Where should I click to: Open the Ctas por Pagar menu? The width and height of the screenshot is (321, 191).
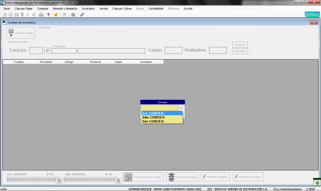[x=24, y=8]
